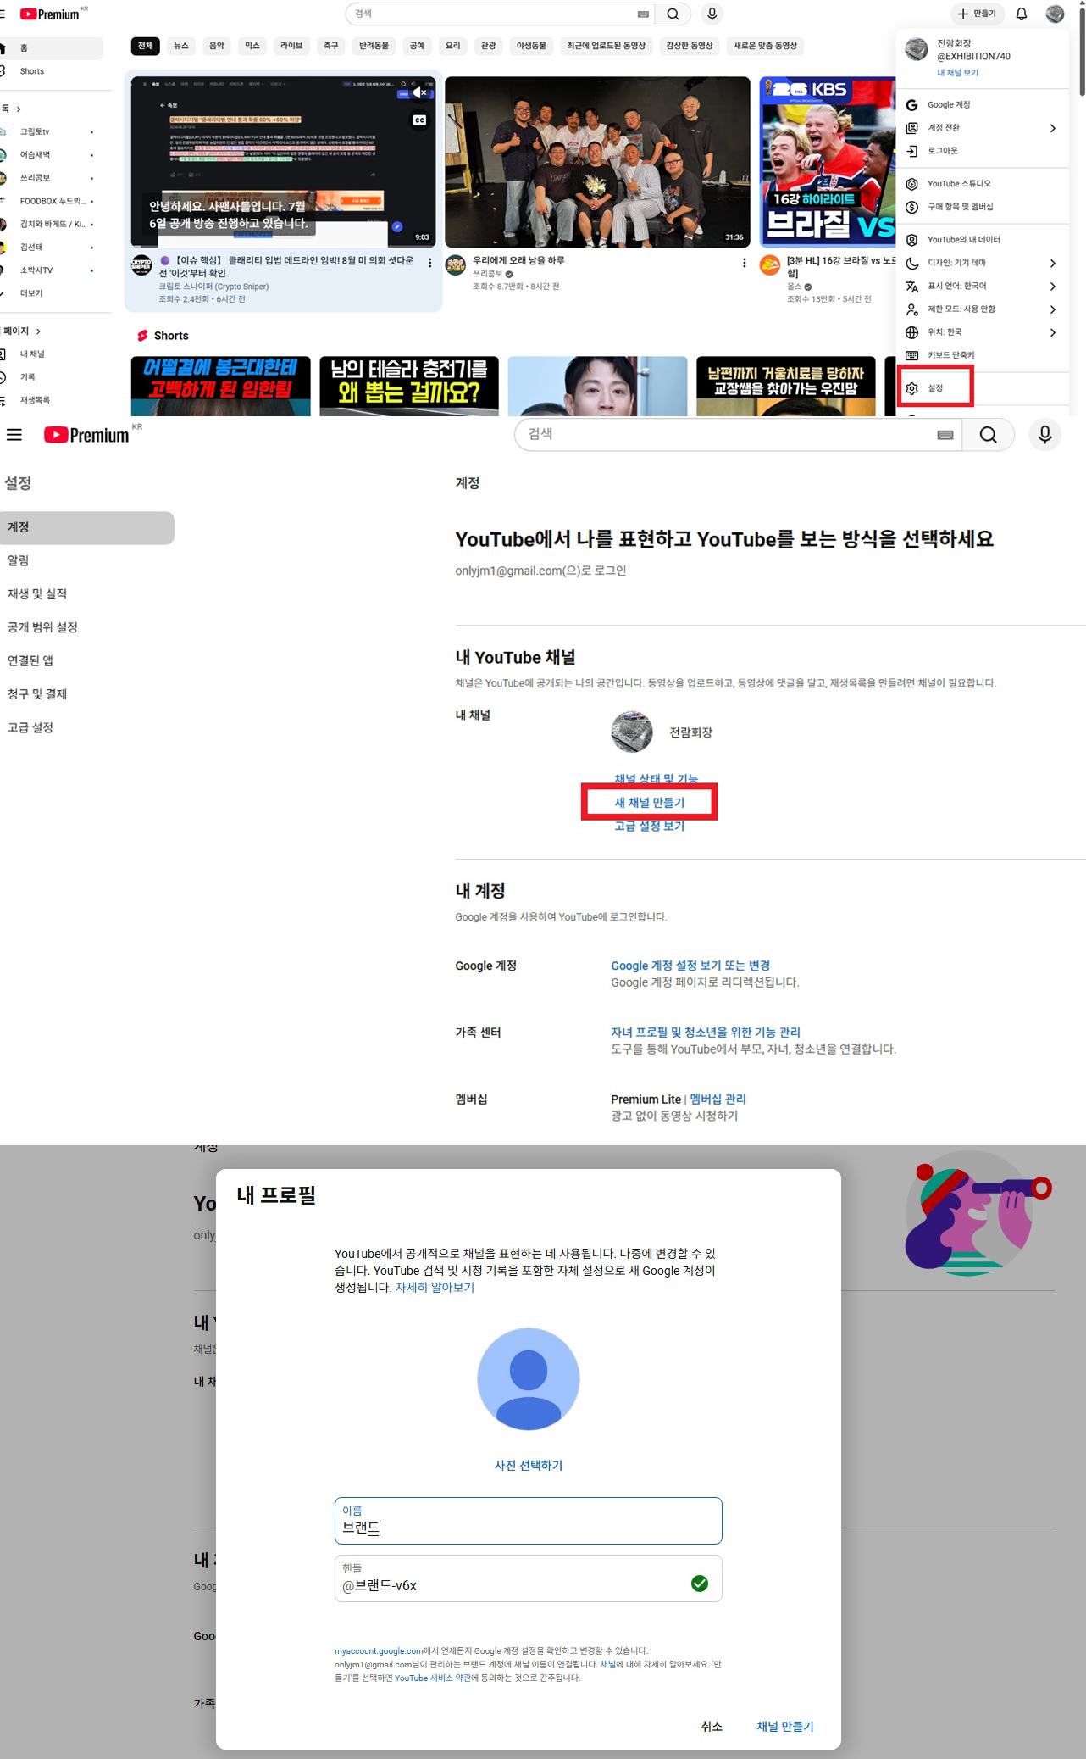Click the YouTube Premium logo on the settings page
The image size is (1086, 1759).
pyautogui.click(x=86, y=435)
